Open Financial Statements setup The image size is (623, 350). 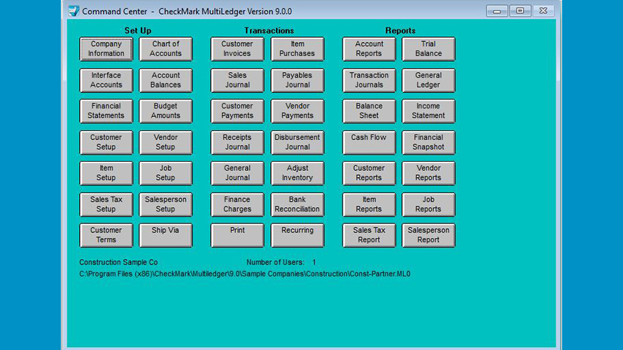pyautogui.click(x=106, y=111)
